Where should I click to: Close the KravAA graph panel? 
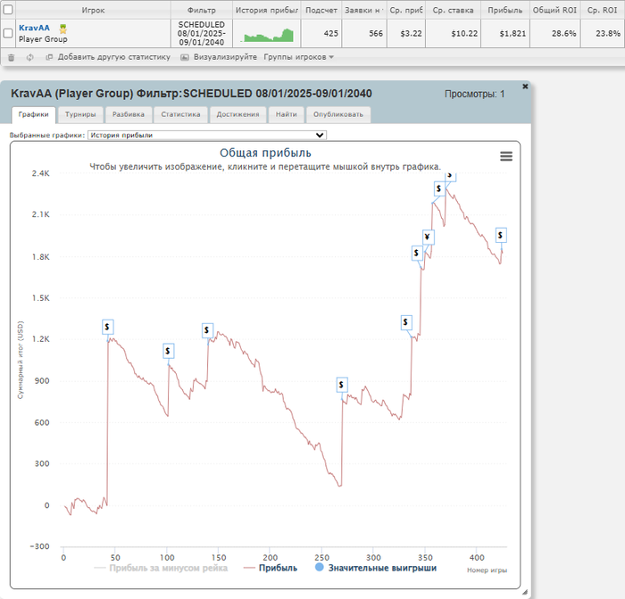tap(525, 86)
